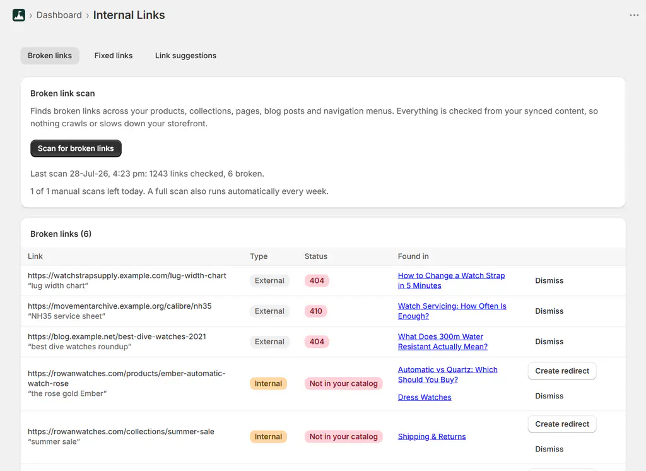Click the blog.example.net best-dive-watches-2021 URL
The image size is (646, 471).
pos(117,337)
